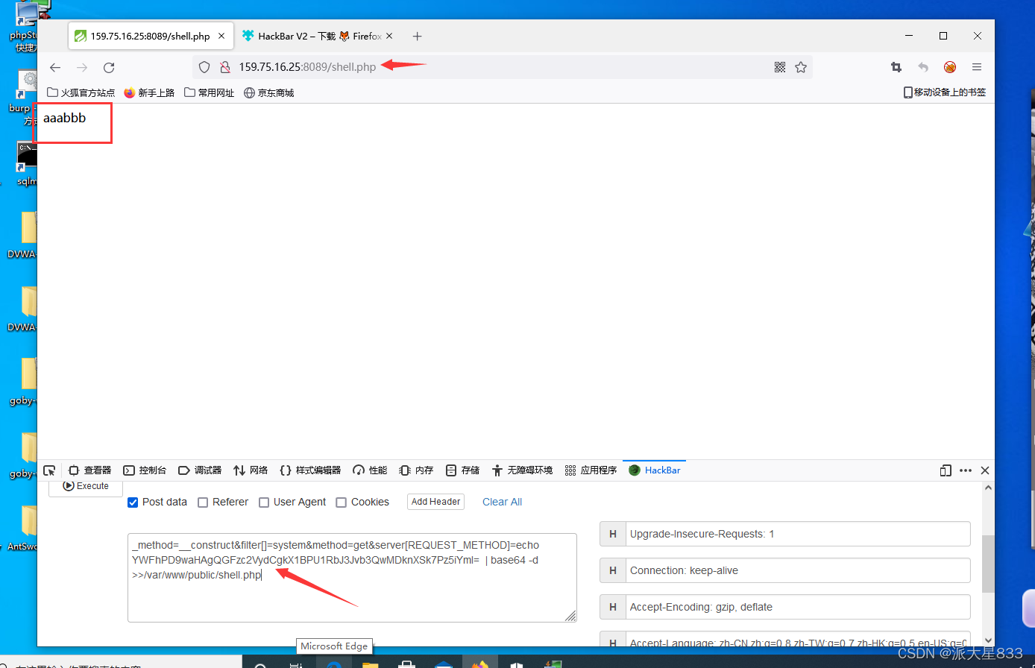The height and width of the screenshot is (668, 1035).
Task: Open the 新手上路 Firefox bookmark
Action: click(149, 92)
